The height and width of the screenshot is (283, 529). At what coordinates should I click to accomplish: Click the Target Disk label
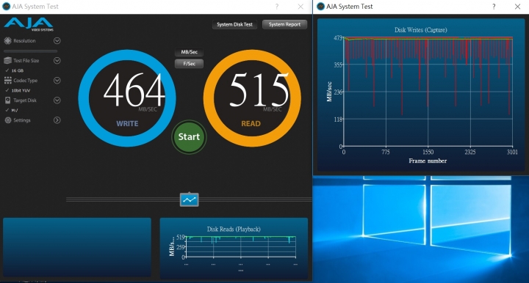(25, 100)
